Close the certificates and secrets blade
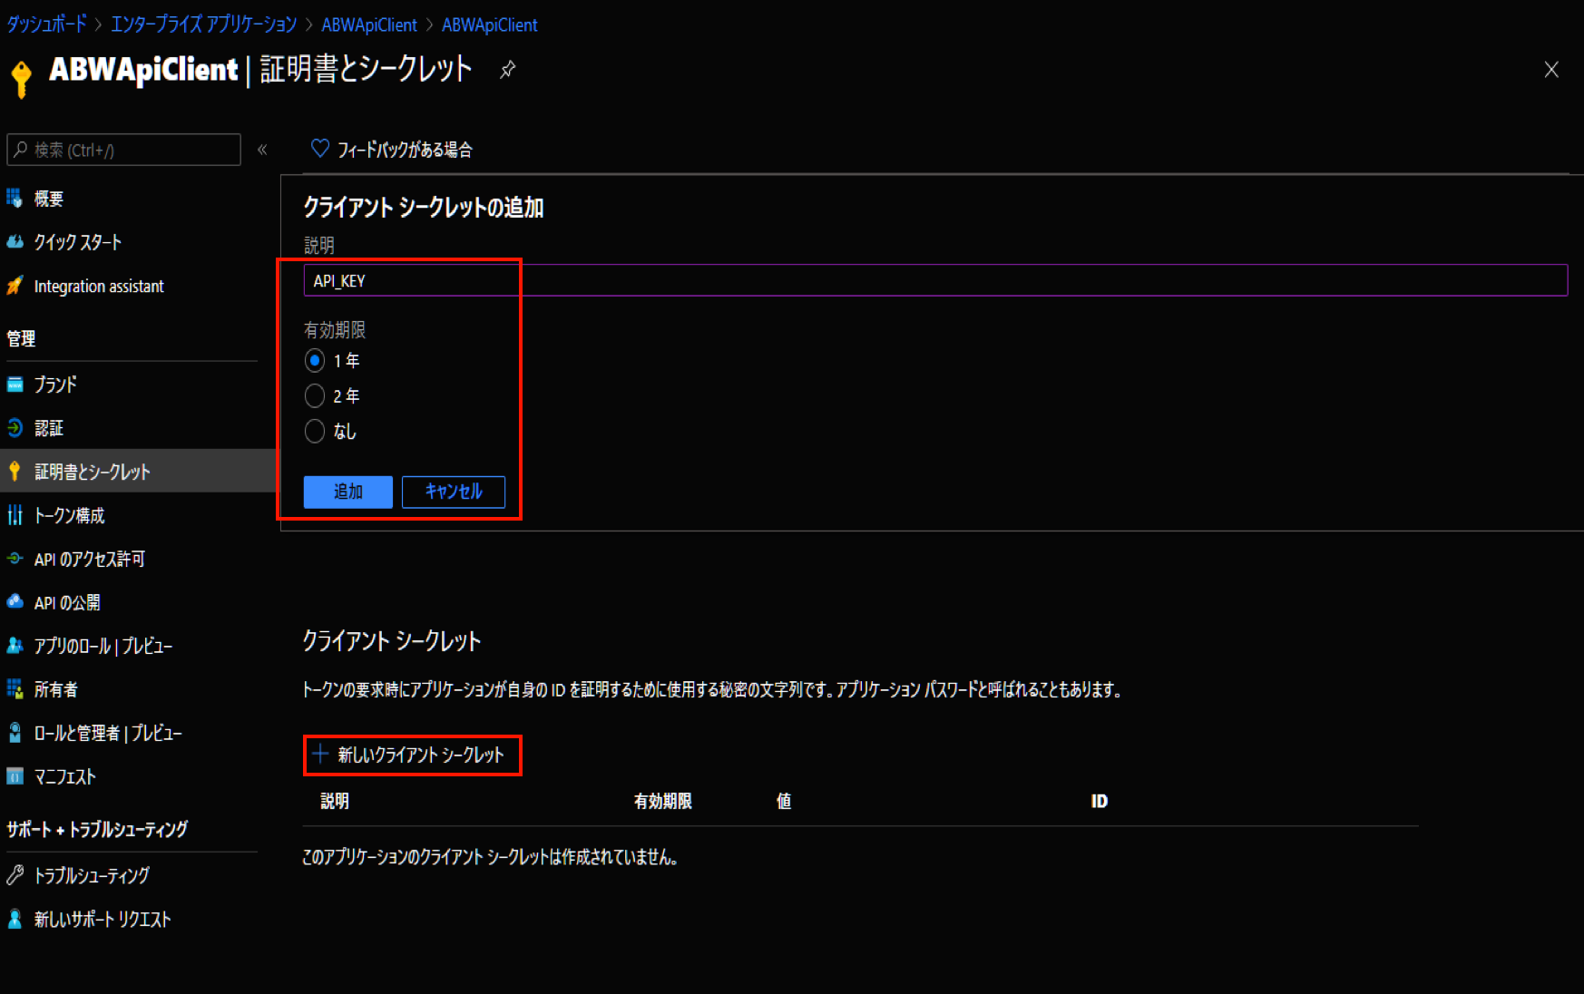Screen dimensions: 1584x994 pyautogui.click(x=1551, y=70)
